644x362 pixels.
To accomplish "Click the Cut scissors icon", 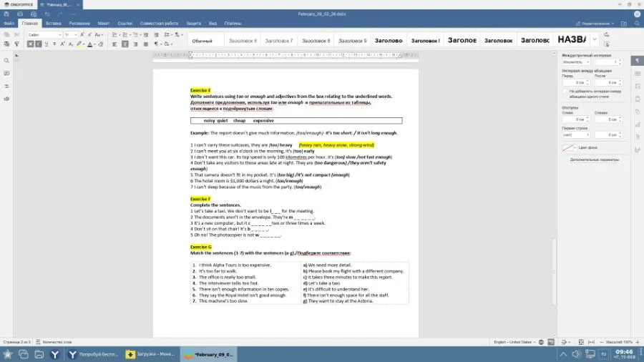I will click(17, 35).
